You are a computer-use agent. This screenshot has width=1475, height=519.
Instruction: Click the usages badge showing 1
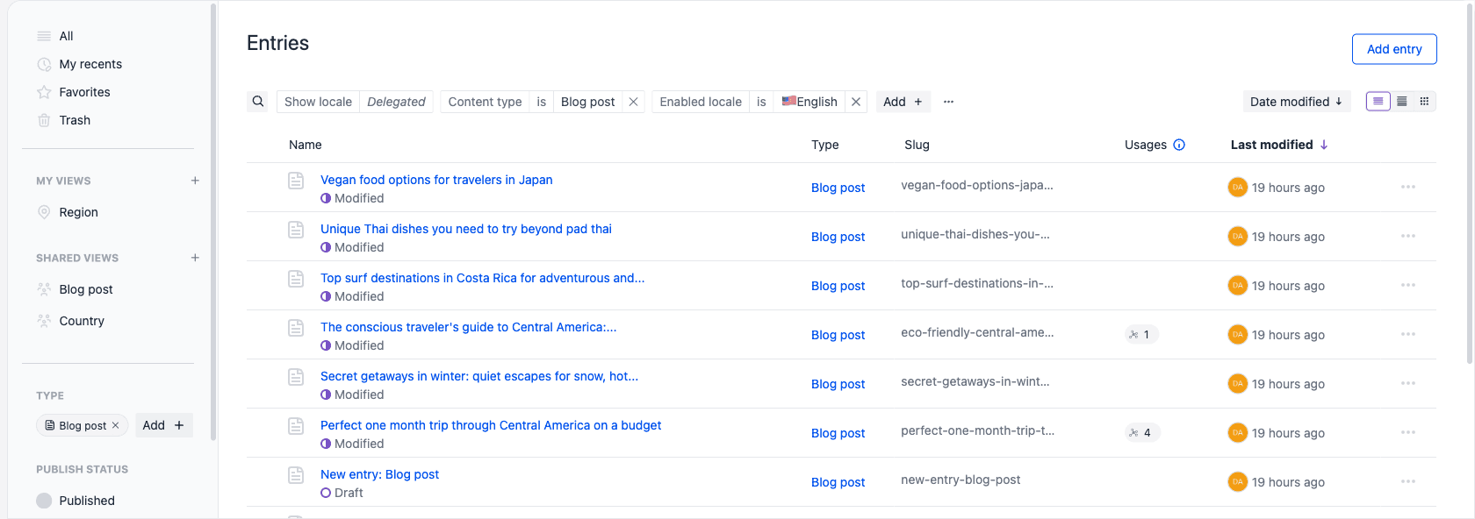pos(1141,334)
